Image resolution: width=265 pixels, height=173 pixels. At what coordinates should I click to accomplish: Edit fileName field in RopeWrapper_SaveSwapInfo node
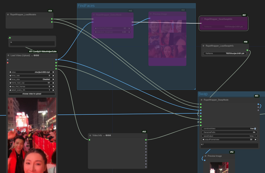(x=223, y=27)
